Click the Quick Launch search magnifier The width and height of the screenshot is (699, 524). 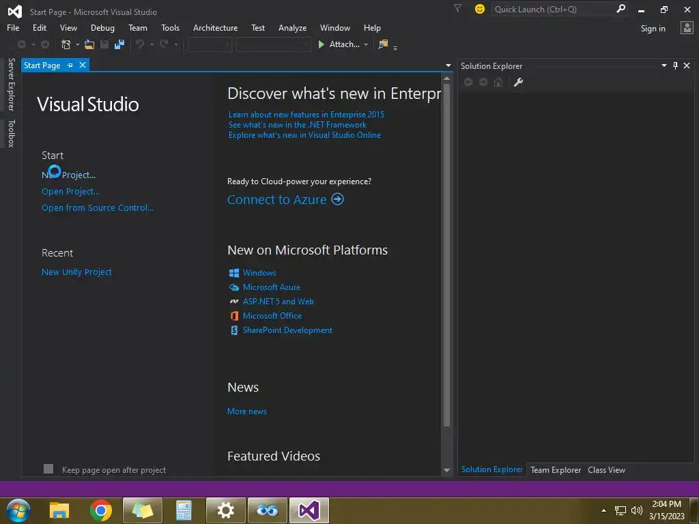620,9
